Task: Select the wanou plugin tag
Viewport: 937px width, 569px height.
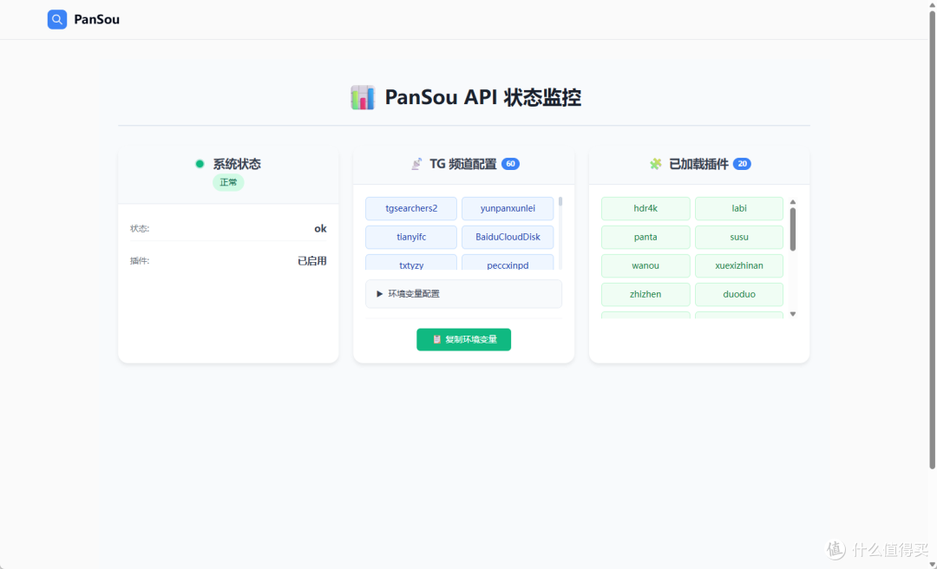Action: click(645, 266)
